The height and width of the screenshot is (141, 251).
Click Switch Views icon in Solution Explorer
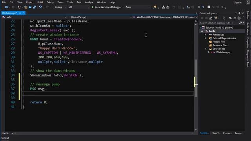215,18
